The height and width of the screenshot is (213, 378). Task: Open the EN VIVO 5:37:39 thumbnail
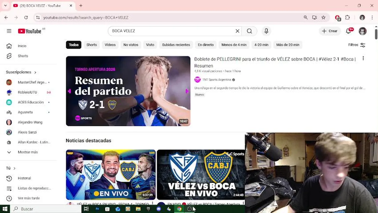[x=111, y=175]
